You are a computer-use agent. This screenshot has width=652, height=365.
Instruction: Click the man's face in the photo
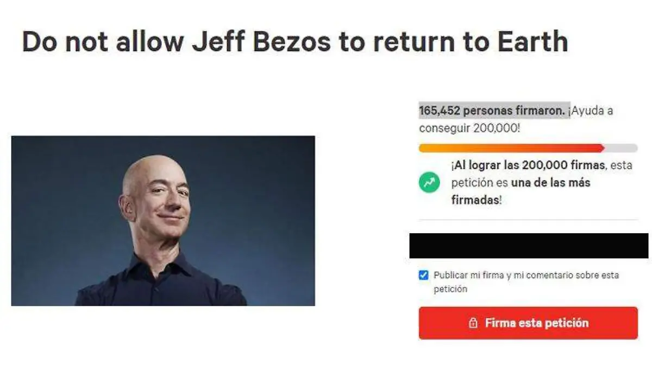[x=158, y=200]
